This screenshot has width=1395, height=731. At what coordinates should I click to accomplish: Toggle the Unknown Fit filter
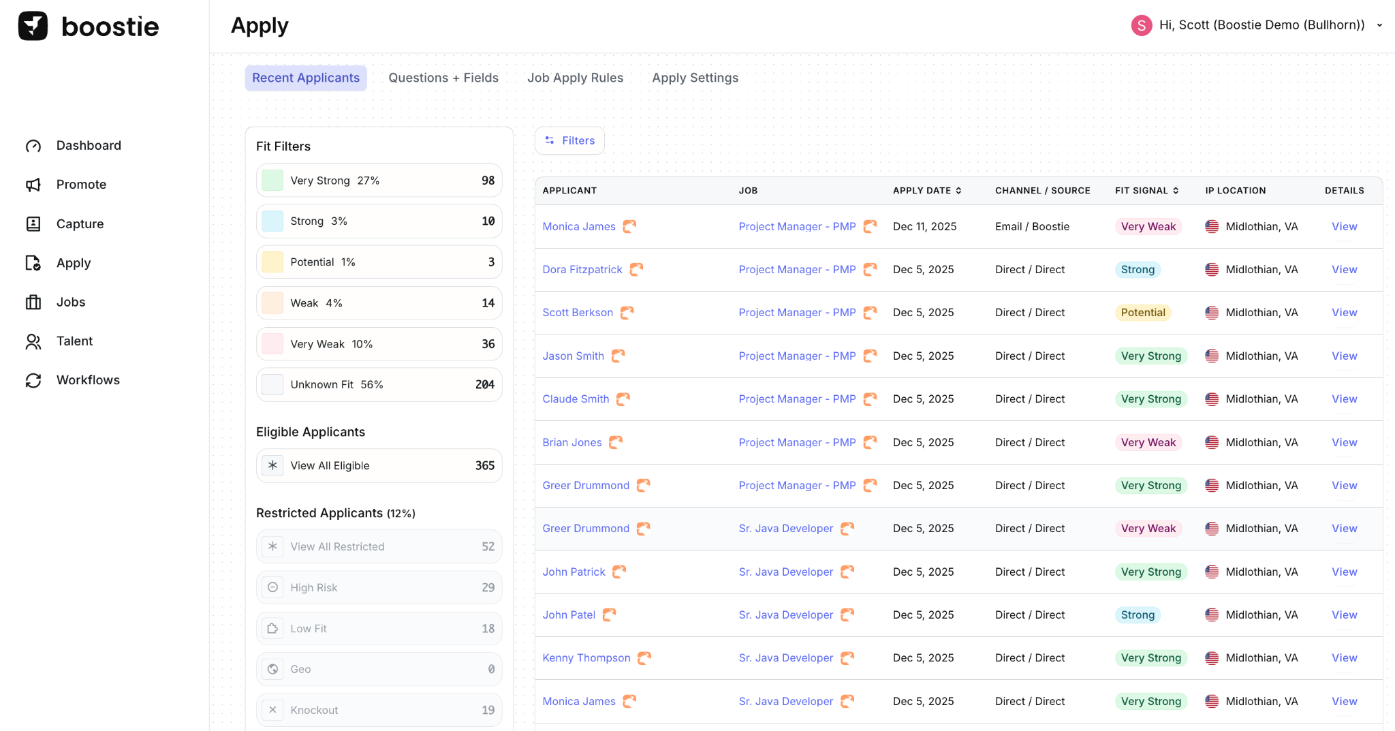pos(379,385)
